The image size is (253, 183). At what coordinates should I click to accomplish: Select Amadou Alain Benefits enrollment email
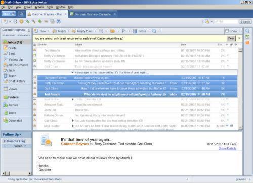(136, 105)
